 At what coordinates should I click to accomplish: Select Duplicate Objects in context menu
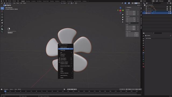click(66, 62)
